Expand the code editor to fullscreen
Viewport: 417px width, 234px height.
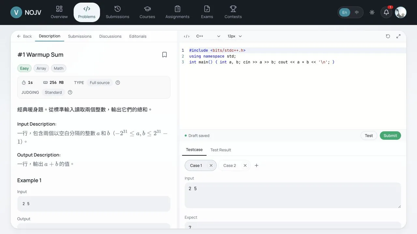(x=398, y=36)
